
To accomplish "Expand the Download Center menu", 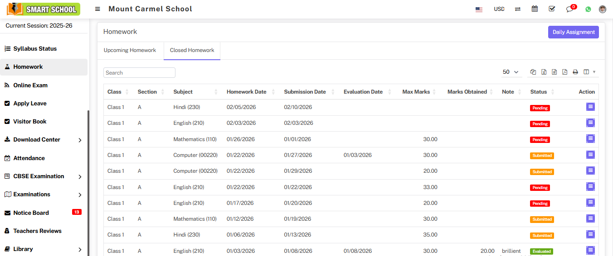I will (43, 140).
